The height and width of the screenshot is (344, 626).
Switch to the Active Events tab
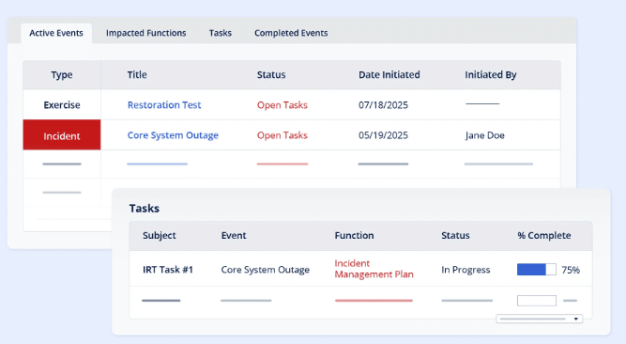click(x=56, y=33)
